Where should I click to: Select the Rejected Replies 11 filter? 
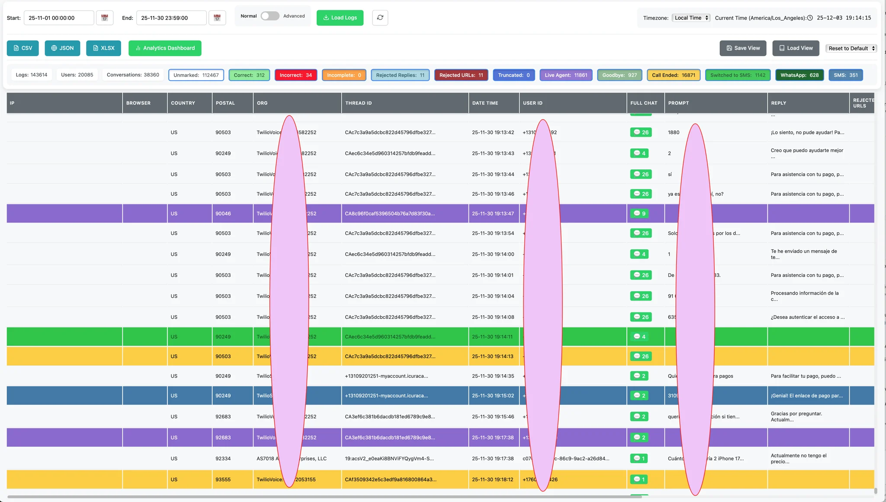pyautogui.click(x=401, y=75)
